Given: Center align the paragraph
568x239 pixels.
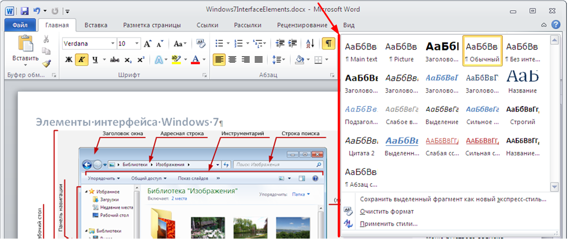Looking at the screenshot, I should [232, 59].
